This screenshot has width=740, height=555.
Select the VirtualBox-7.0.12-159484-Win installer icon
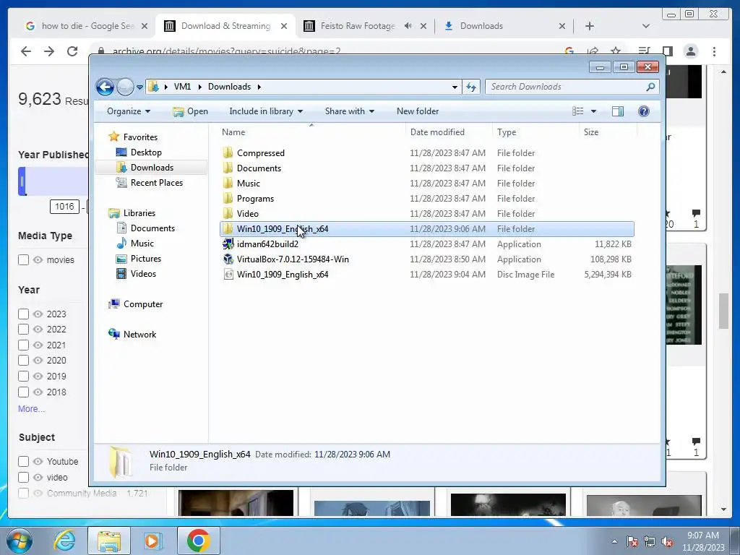tap(228, 259)
